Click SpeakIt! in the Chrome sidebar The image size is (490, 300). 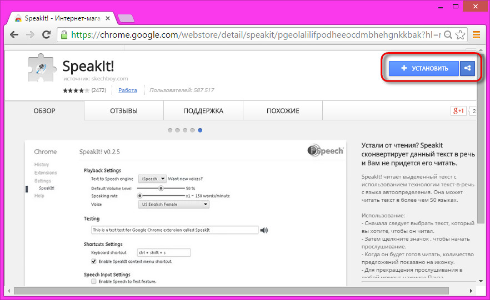47,188
